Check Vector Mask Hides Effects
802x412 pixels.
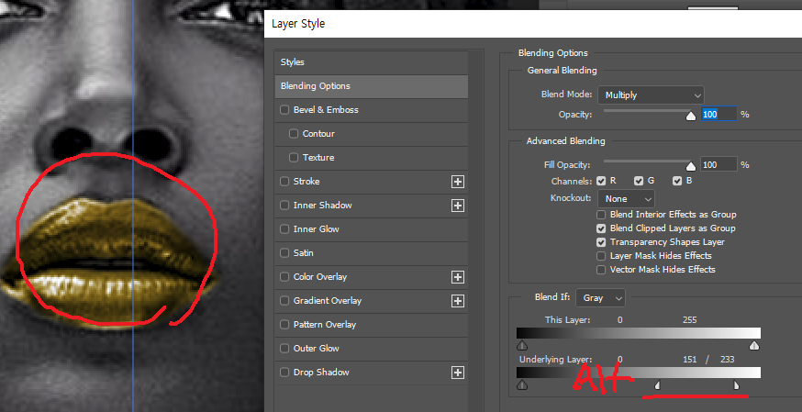tap(601, 270)
